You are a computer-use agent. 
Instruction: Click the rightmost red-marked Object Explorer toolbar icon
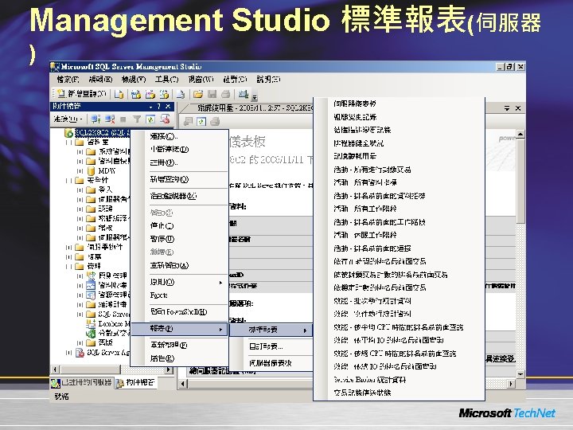coord(166,119)
